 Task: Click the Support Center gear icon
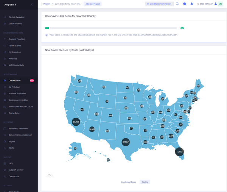(x=5, y=170)
